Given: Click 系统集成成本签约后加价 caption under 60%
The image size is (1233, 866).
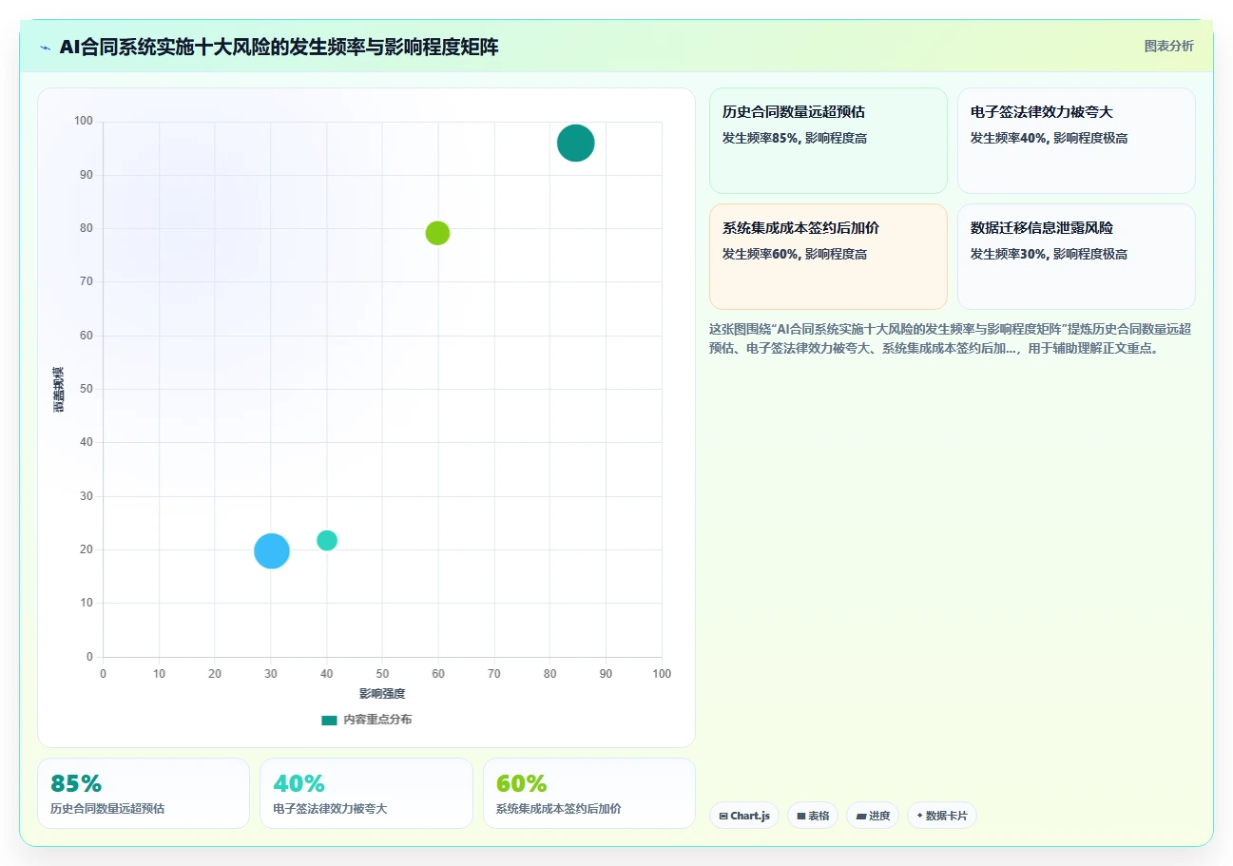Looking at the screenshot, I should (x=559, y=809).
